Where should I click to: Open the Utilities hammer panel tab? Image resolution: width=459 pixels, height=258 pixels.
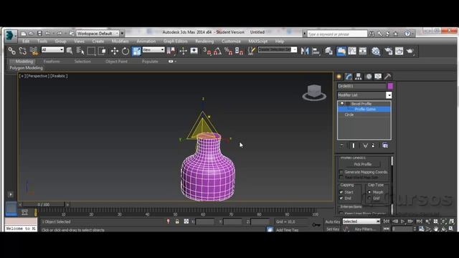click(x=387, y=77)
